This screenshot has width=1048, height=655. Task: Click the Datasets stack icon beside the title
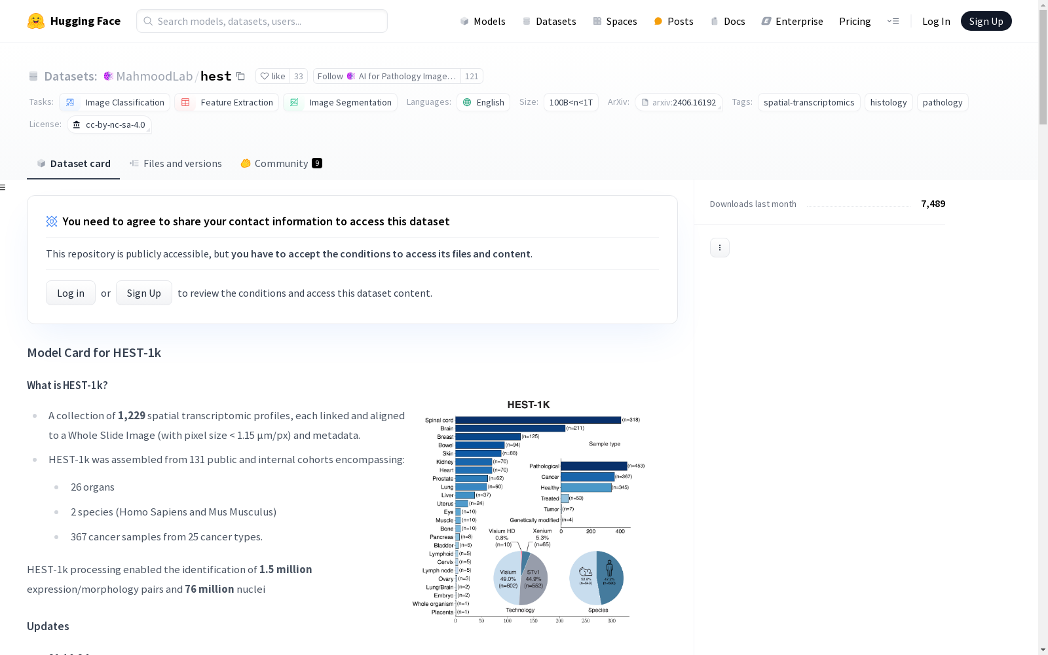pos(33,76)
